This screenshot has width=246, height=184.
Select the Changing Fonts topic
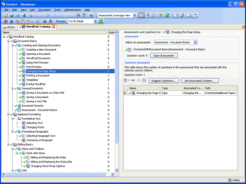[35, 127]
